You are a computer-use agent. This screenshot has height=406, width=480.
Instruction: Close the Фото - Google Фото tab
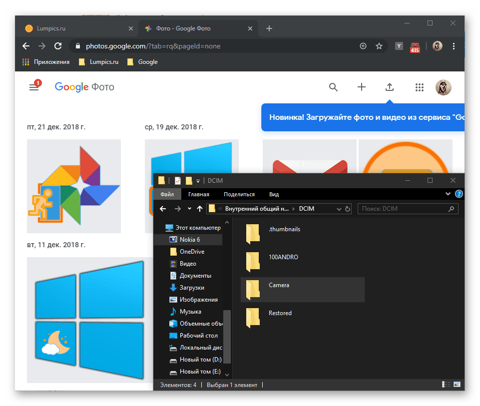click(x=250, y=28)
